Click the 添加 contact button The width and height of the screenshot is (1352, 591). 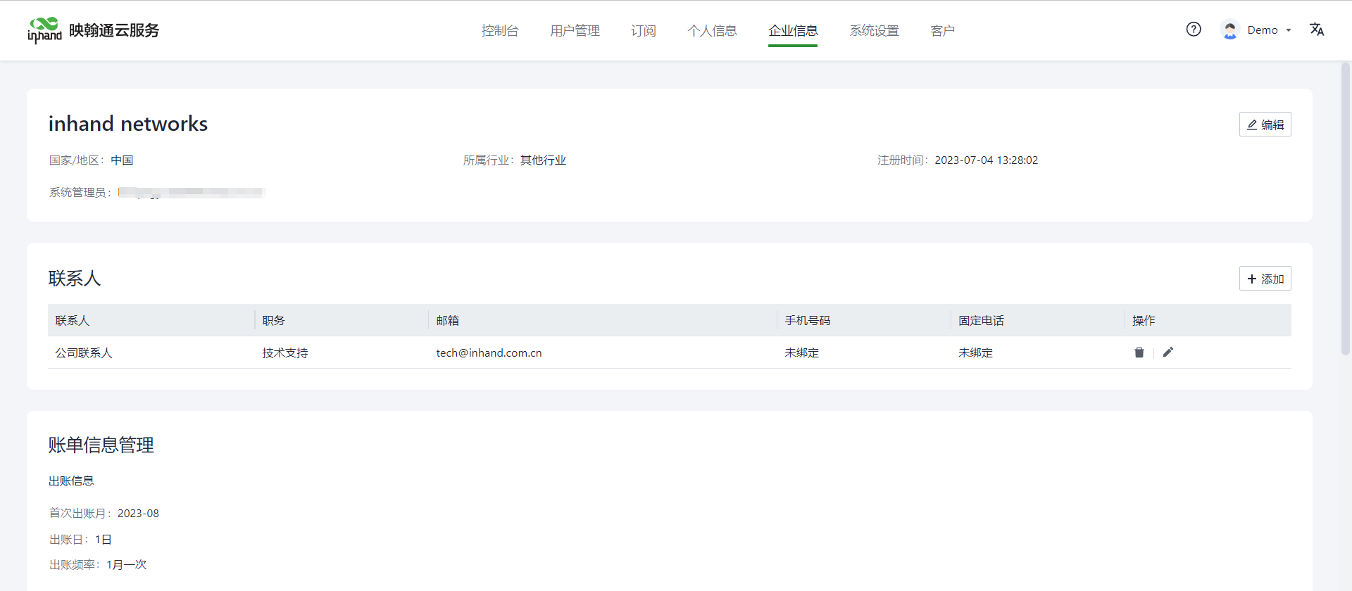tap(1265, 279)
